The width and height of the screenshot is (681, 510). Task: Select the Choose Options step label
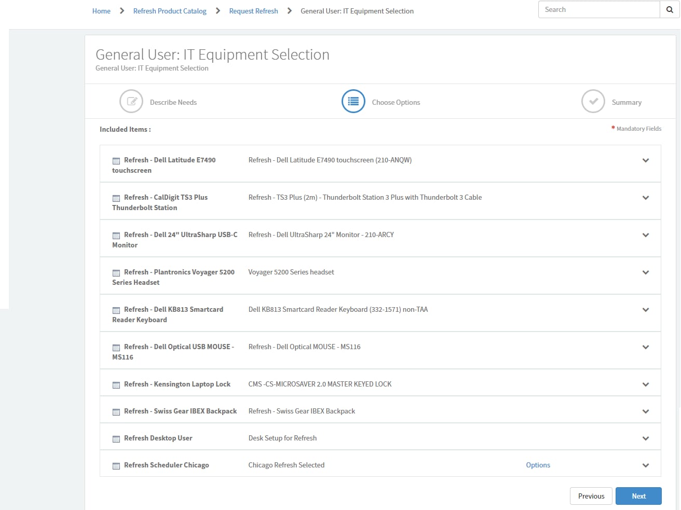396,102
